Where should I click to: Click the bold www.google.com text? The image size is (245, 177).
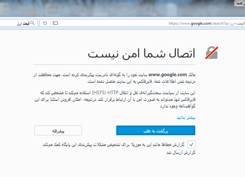(168, 75)
